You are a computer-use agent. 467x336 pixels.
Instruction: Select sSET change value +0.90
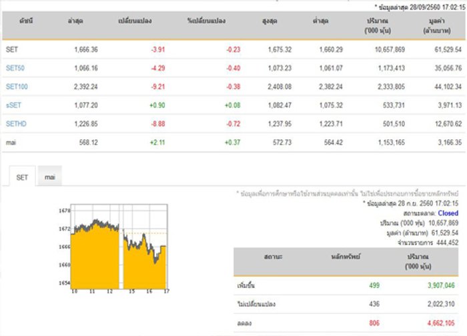(x=157, y=105)
